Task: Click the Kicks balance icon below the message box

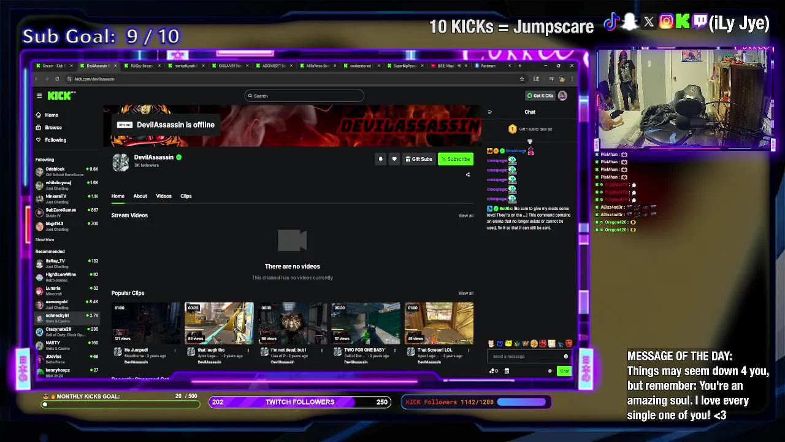Action: tap(493, 371)
